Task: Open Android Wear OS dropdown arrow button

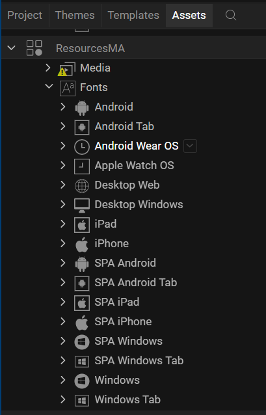Action: click(x=190, y=146)
